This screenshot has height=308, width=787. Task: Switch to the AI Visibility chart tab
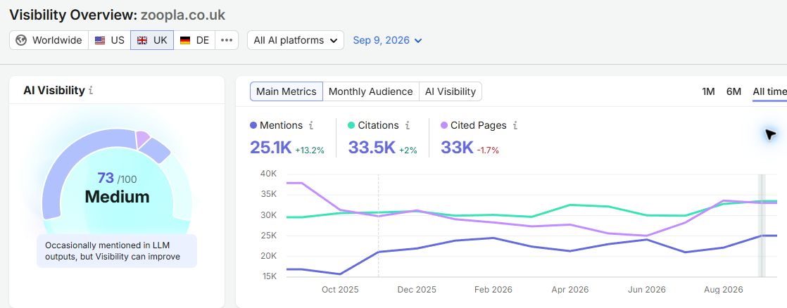click(x=451, y=92)
